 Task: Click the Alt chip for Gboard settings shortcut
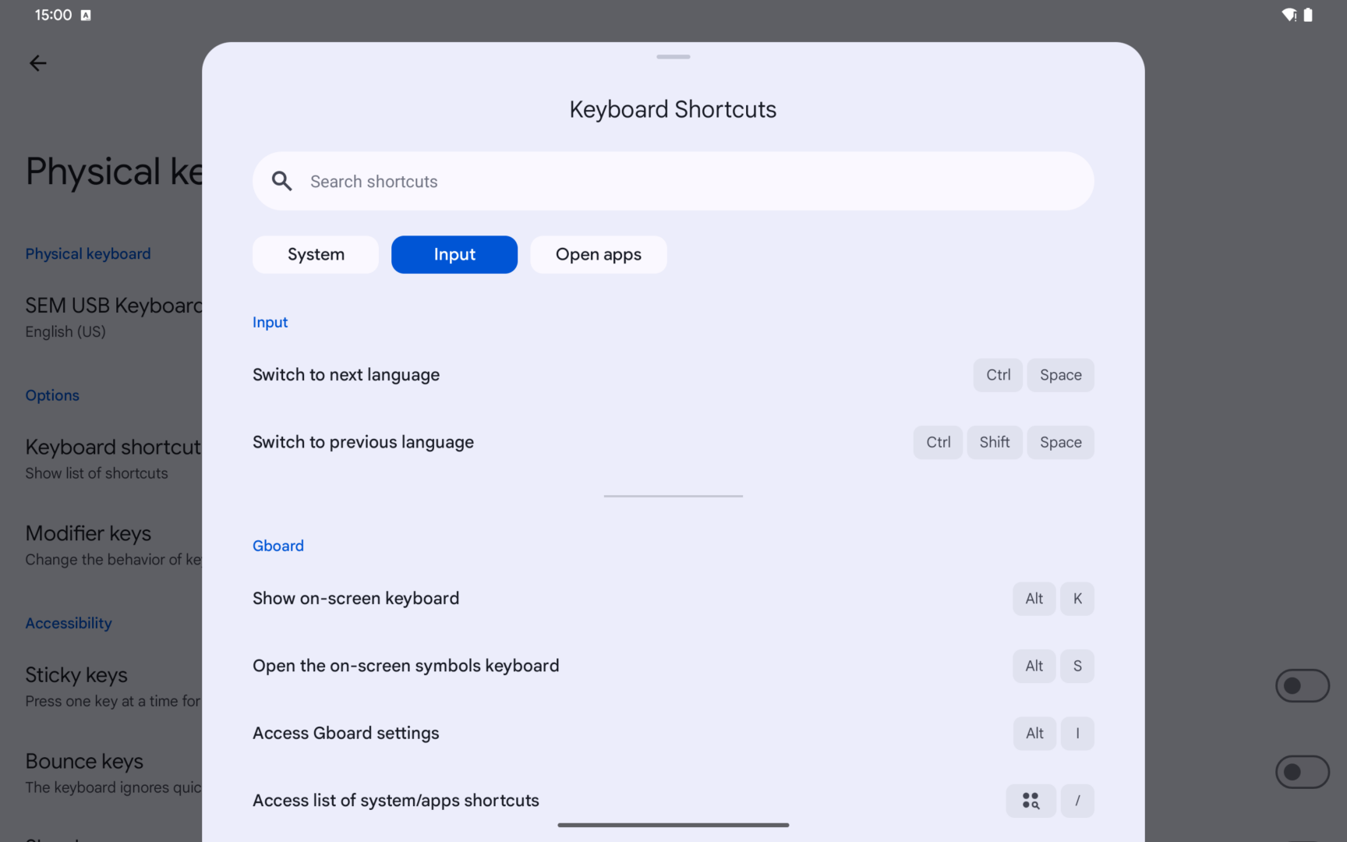[x=1034, y=733]
